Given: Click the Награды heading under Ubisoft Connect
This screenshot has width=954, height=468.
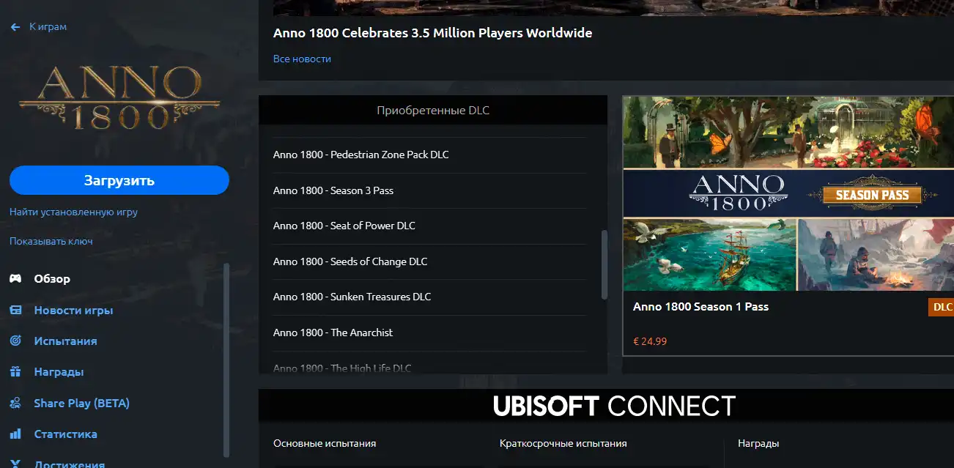Looking at the screenshot, I should tap(758, 444).
